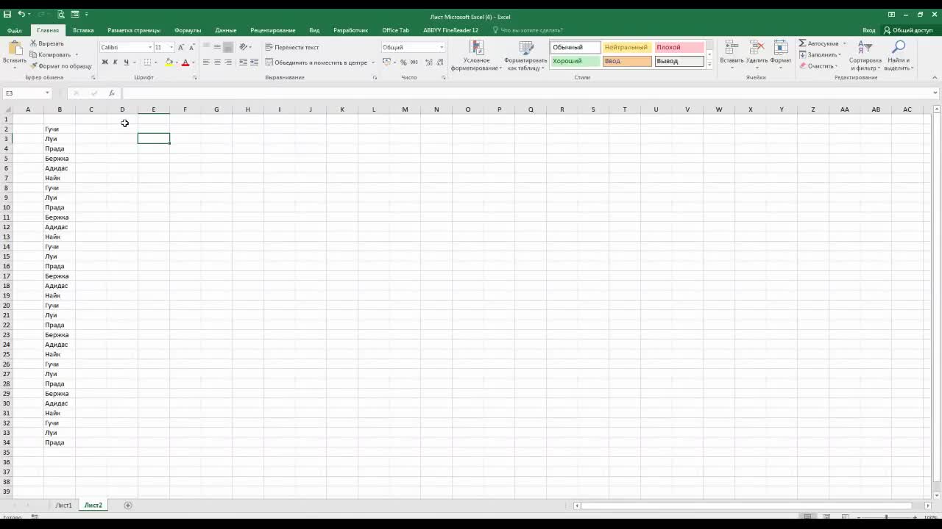Screen dimensions: 942x529
Task: Open the Name Box dropdown arrow
Action: [x=47, y=93]
